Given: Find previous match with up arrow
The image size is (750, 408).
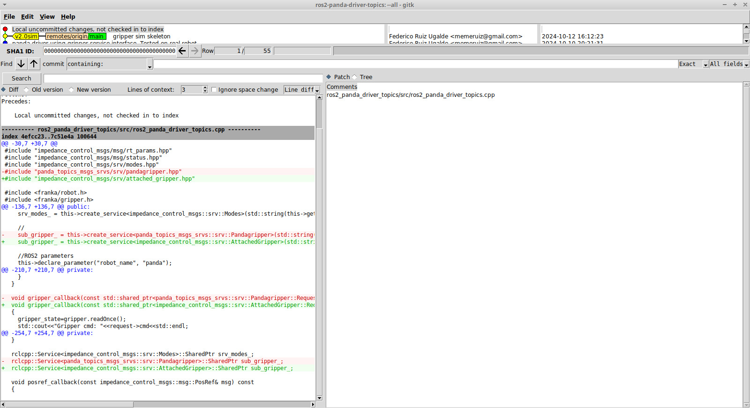Looking at the screenshot, I should (34, 64).
